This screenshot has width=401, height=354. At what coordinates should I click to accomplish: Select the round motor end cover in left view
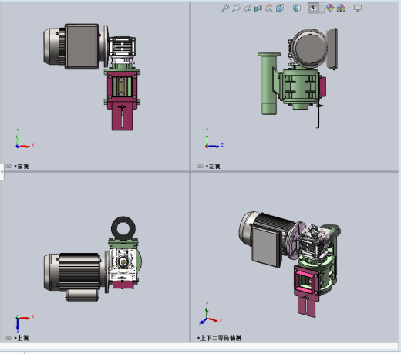coord(310,49)
